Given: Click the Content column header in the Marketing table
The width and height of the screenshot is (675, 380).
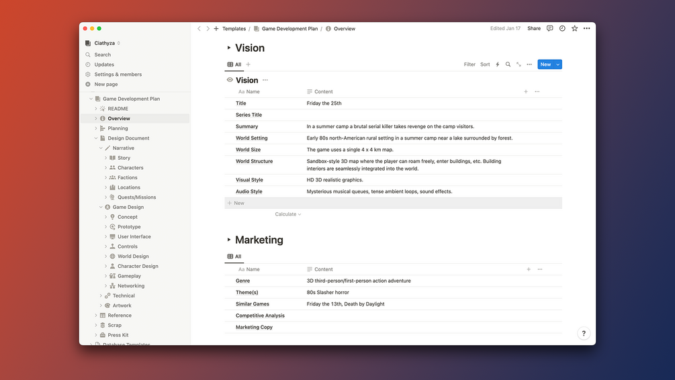Looking at the screenshot, I should [x=320, y=269].
